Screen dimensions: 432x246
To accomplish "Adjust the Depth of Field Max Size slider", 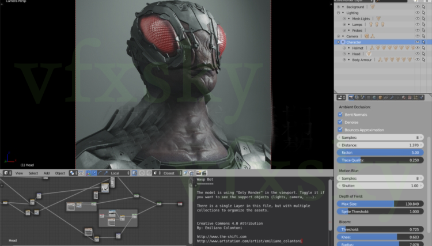I will click(x=380, y=204).
